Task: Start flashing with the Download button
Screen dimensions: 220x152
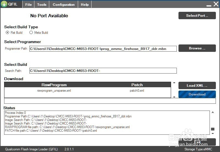Action: (197, 94)
